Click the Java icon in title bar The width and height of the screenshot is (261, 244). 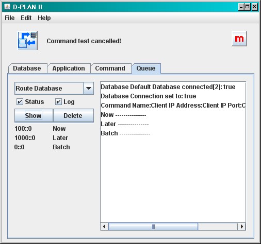point(7,7)
